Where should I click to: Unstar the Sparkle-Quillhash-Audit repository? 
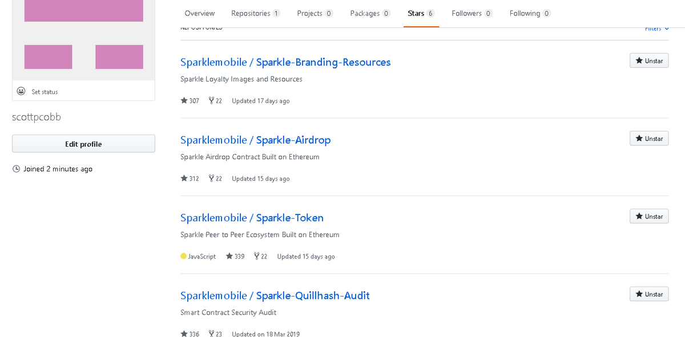pyautogui.click(x=649, y=294)
